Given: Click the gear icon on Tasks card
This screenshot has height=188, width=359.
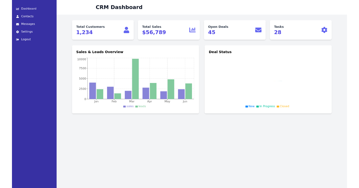Looking at the screenshot, I should pyautogui.click(x=324, y=30).
